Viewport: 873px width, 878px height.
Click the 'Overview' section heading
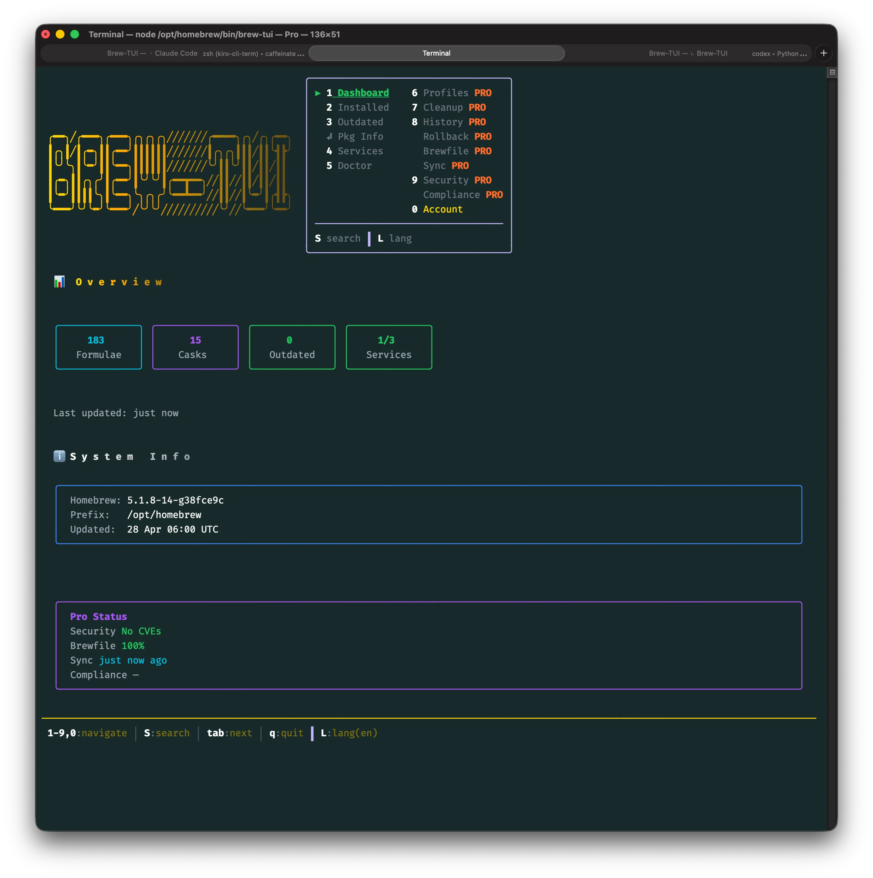[119, 282]
